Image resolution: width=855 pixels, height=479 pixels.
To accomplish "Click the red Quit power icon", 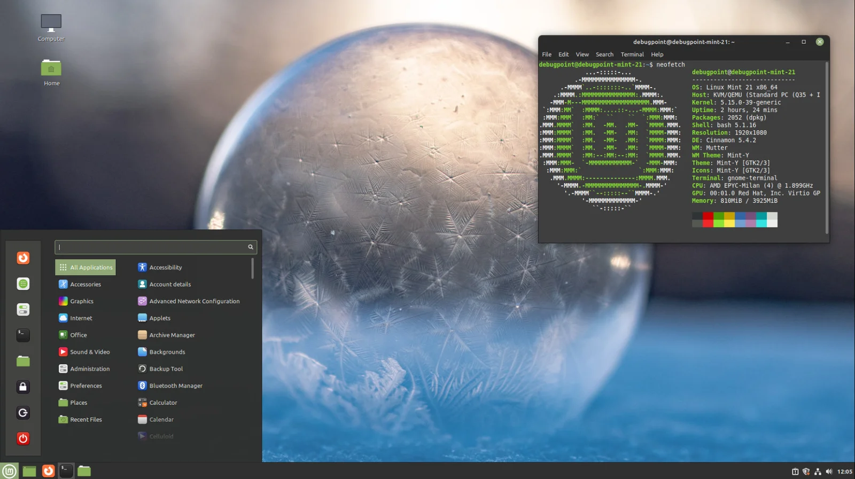I will pyautogui.click(x=23, y=438).
